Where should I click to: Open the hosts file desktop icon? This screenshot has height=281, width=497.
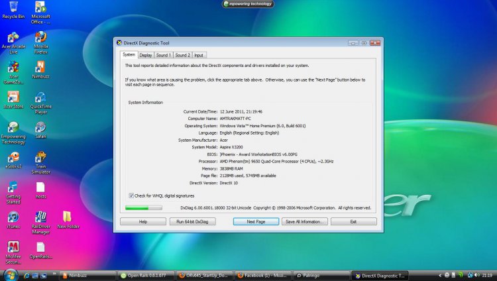(x=40, y=190)
